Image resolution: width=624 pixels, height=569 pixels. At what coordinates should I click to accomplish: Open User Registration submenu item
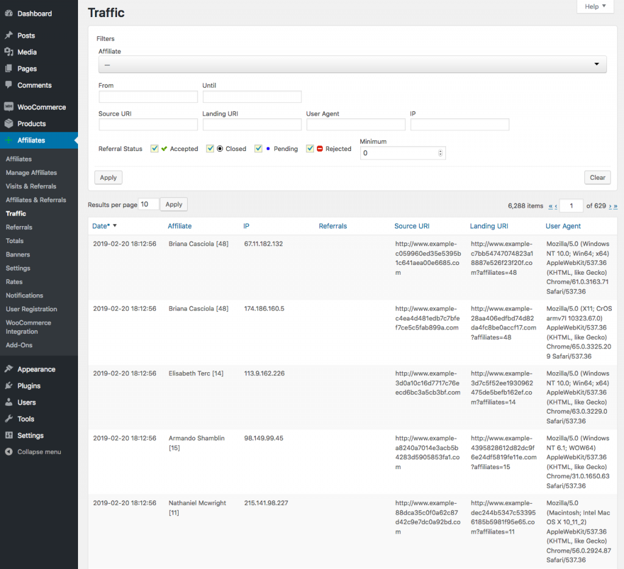click(x=32, y=309)
